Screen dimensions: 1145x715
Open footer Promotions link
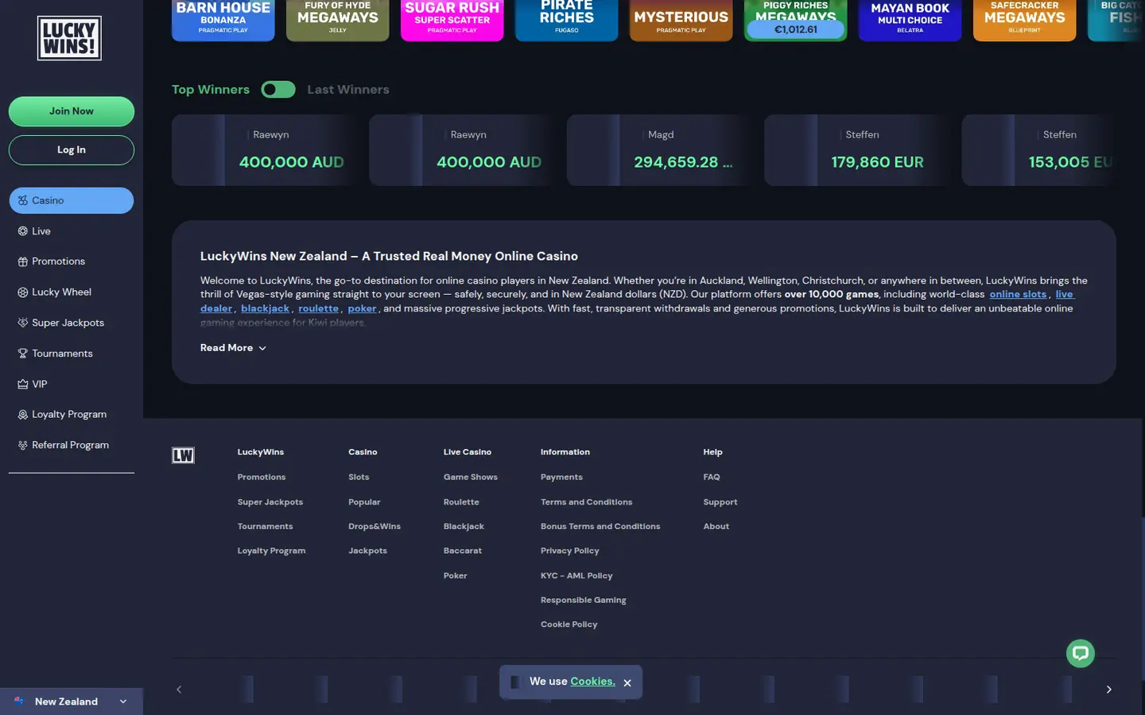(x=261, y=477)
